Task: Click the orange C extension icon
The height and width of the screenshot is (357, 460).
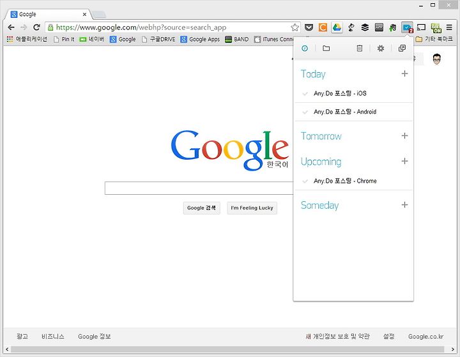Action: (x=323, y=27)
